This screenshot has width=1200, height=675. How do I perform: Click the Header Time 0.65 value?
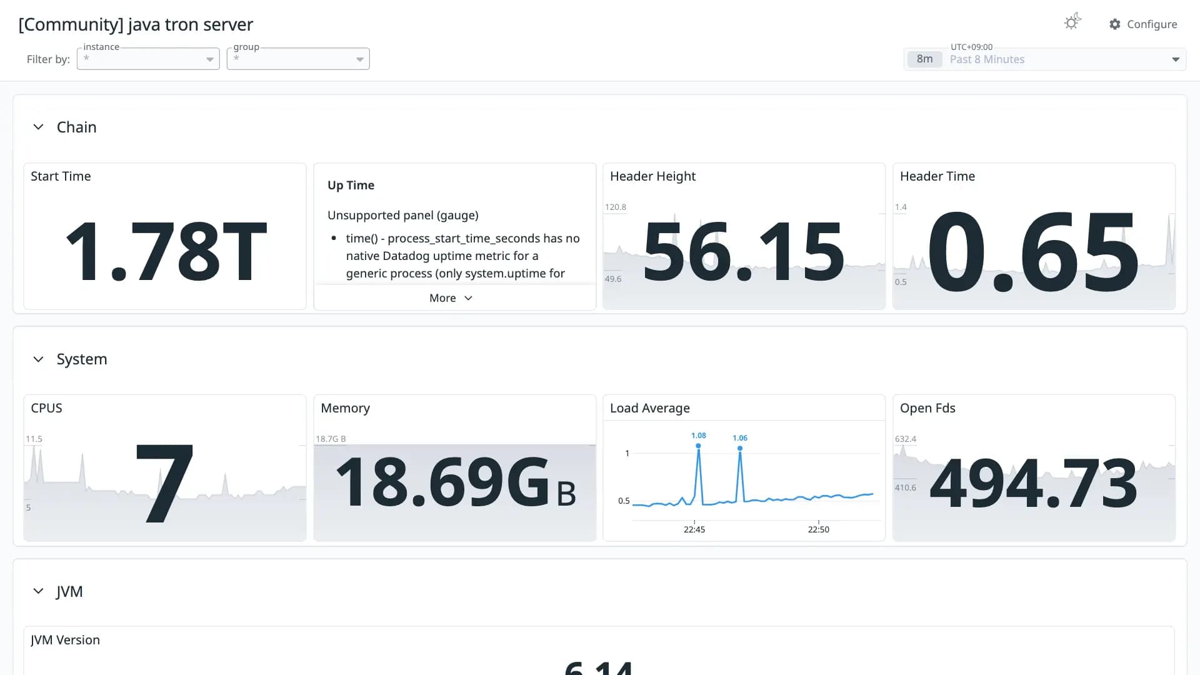coord(1033,251)
